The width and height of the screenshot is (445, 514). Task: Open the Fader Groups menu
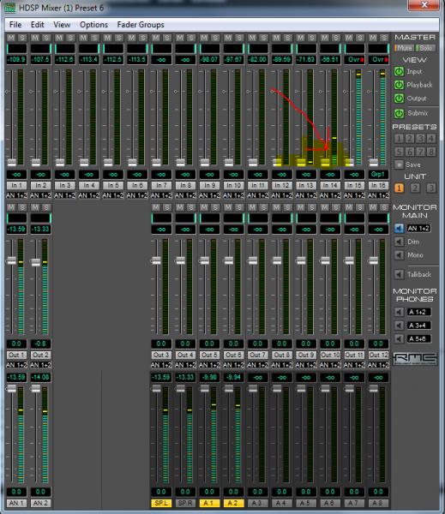coord(141,25)
